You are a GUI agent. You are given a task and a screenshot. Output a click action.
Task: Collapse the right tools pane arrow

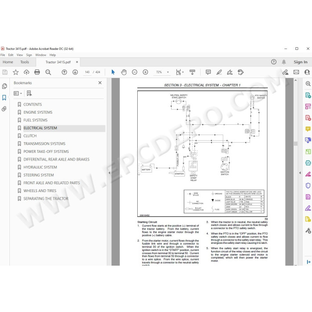point(300,173)
